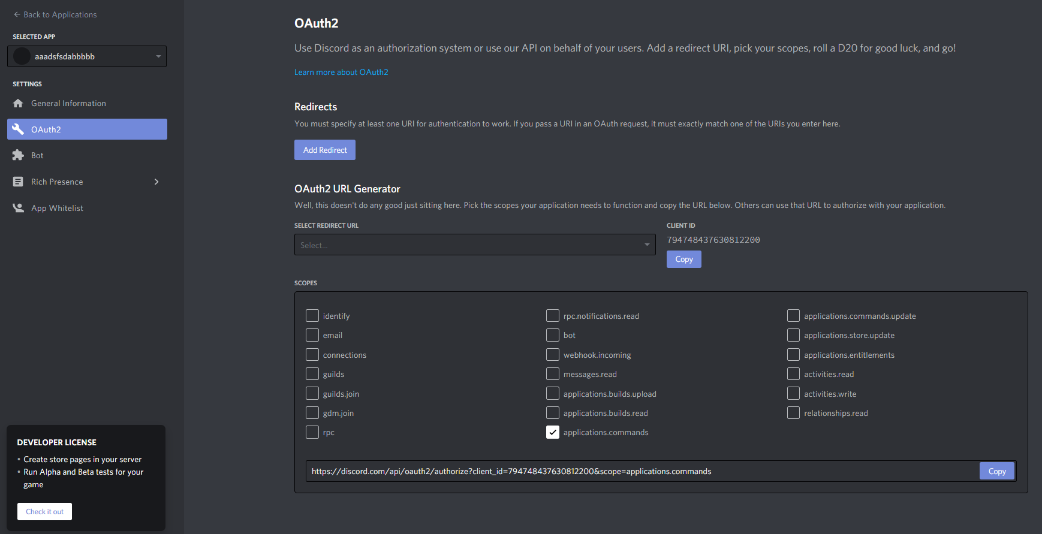Click the DEVELOPER LICENSE title
1042x534 pixels.
pos(57,442)
